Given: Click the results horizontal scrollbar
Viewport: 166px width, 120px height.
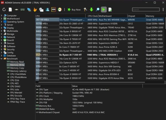Looking at the screenshot, I should [x=92, y=82].
